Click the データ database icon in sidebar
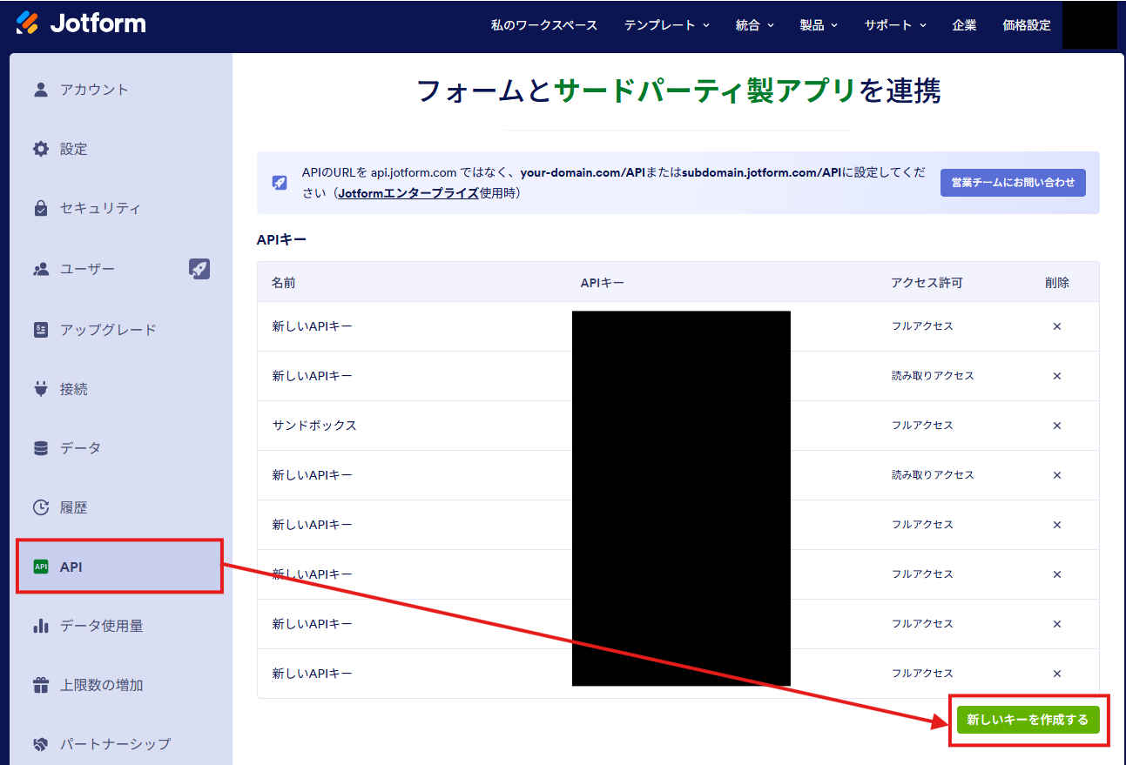 [x=41, y=448]
